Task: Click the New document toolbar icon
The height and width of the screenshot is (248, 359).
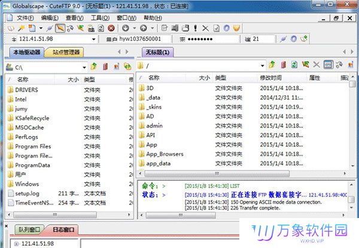Action: pyautogui.click(x=32, y=28)
